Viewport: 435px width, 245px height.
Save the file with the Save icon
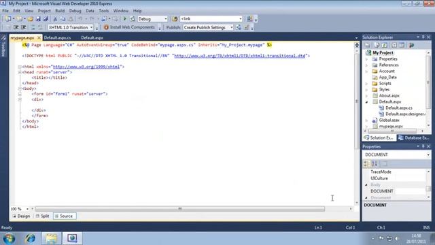tap(38, 19)
